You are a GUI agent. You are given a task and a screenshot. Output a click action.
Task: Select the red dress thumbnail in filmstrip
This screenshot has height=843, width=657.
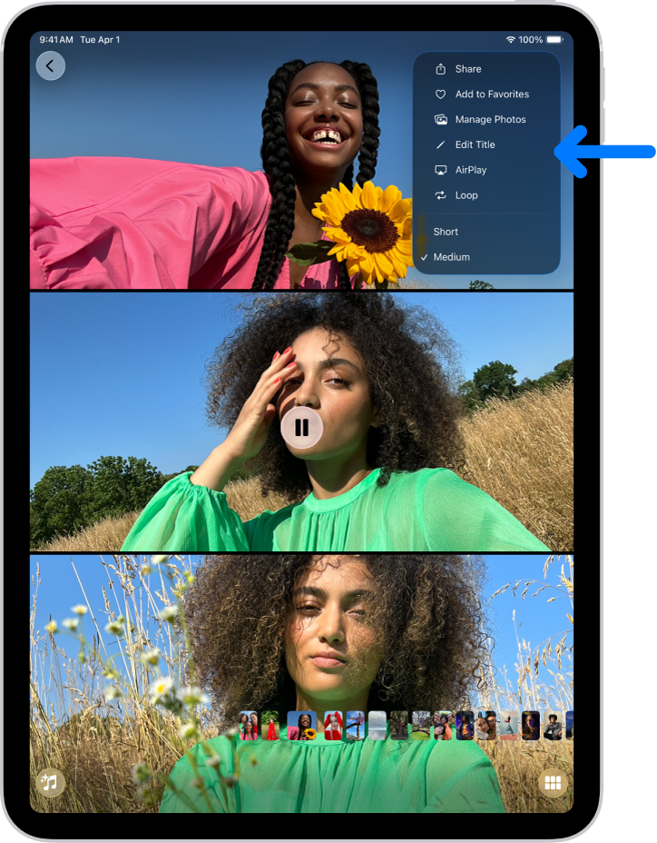tap(270, 726)
